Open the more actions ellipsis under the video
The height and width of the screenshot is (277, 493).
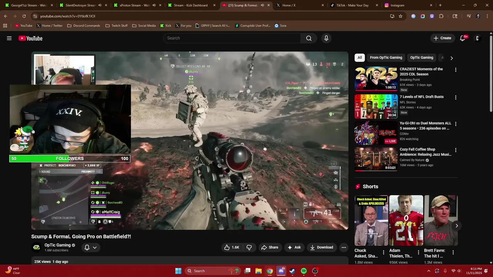(344, 247)
